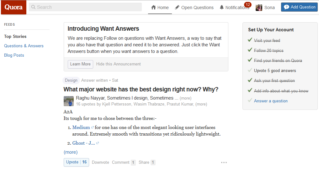Click Hide this Announcement

tap(118, 64)
